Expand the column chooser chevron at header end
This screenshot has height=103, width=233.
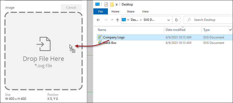pyautogui.click(x=231, y=30)
